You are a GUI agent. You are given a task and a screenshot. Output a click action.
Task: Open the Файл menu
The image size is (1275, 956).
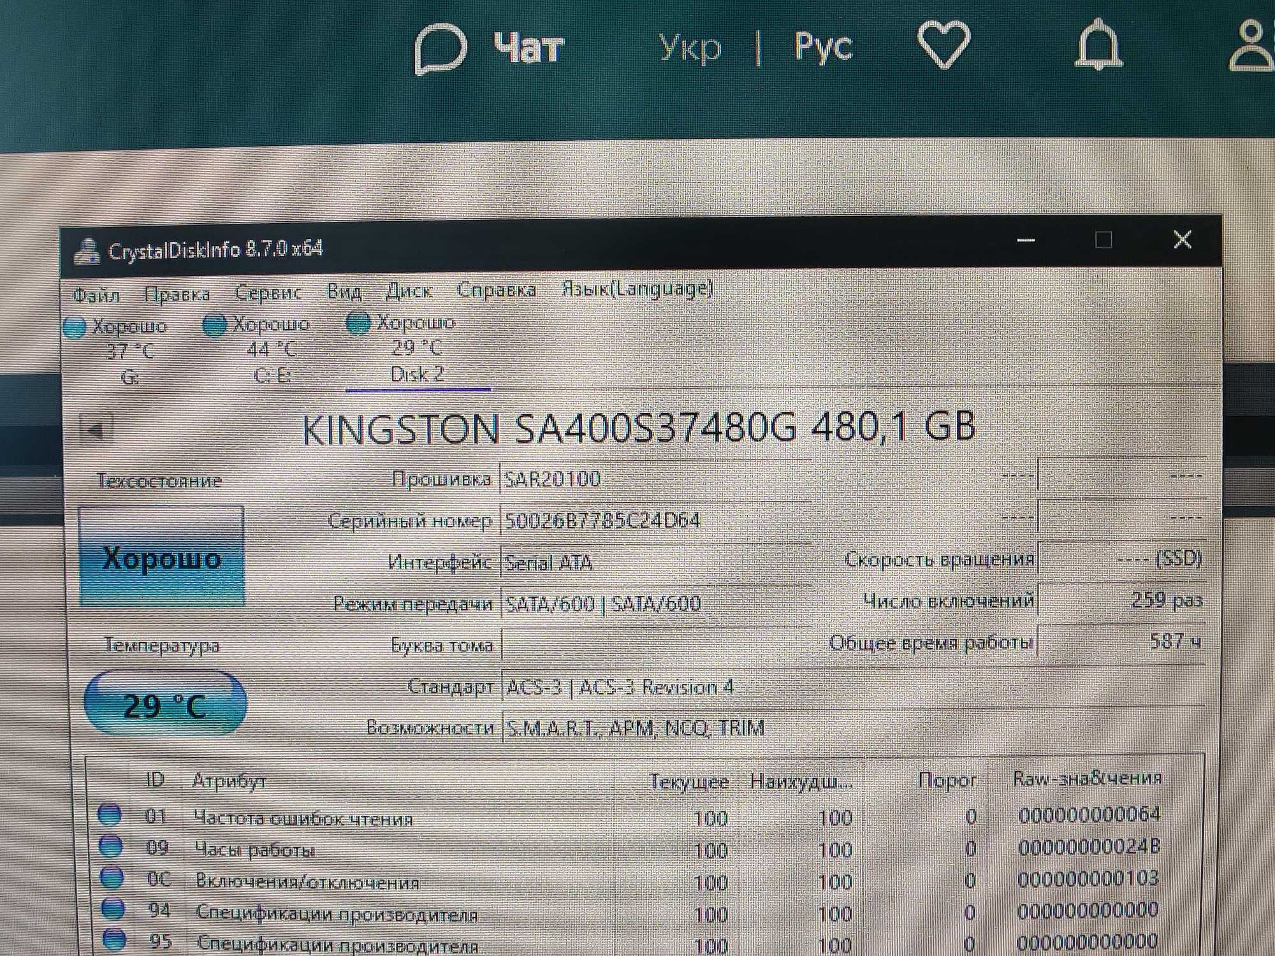pos(96,295)
